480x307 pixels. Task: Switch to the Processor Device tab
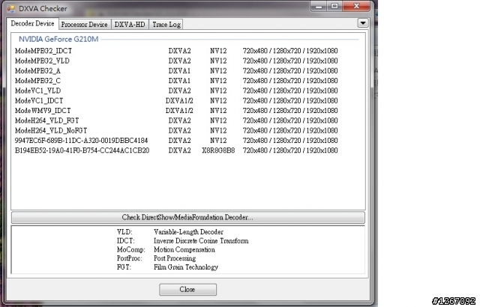(x=84, y=25)
